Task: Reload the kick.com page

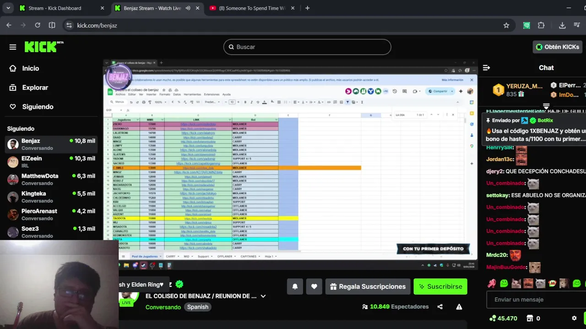Action: click(x=38, y=25)
